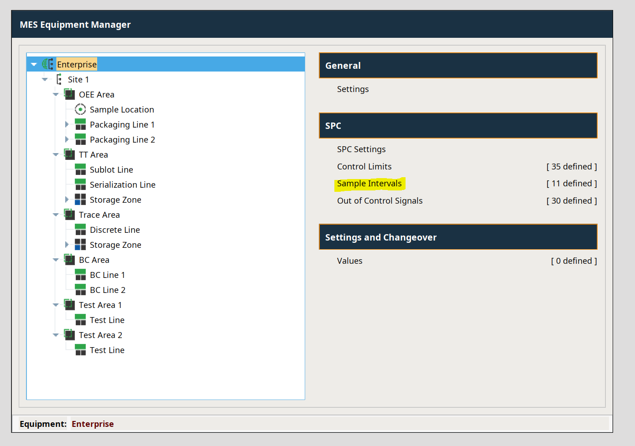The height and width of the screenshot is (446, 635).
Task: Expand Storage Zone under Trace Area
Action: pyautogui.click(x=67, y=245)
